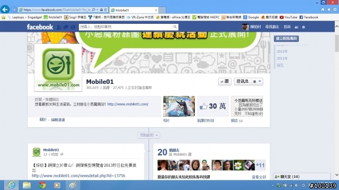
Task: Go back with the browser back arrow
Action: pyautogui.click(x=5, y=9)
